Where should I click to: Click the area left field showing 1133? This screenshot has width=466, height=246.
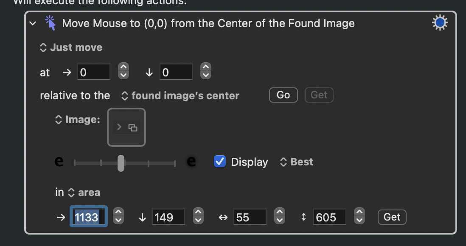coord(89,217)
